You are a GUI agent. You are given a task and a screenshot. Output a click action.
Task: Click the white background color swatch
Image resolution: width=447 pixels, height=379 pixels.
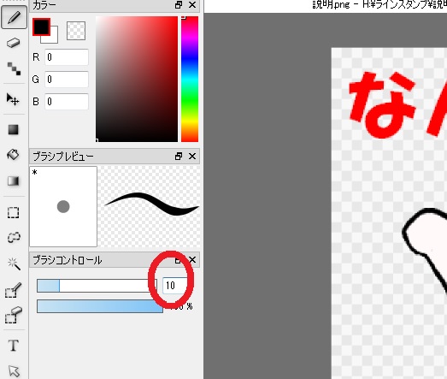53,38
